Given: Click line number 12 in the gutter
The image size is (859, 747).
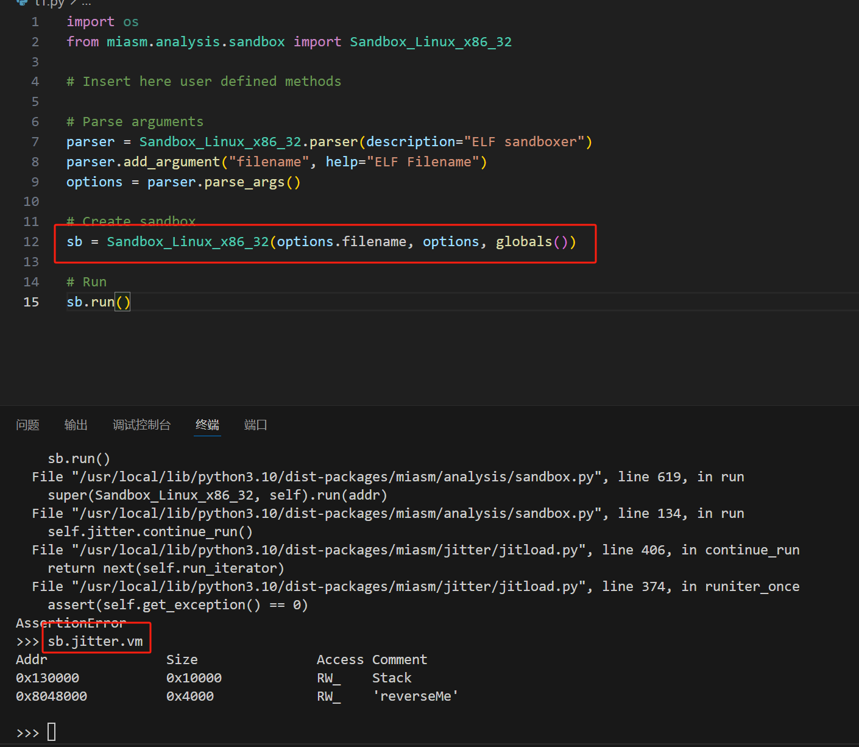Looking at the screenshot, I should [x=31, y=242].
